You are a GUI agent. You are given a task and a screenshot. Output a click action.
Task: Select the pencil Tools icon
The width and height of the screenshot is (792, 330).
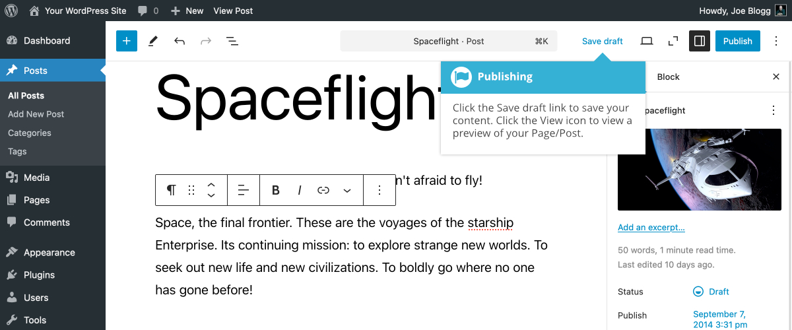153,41
